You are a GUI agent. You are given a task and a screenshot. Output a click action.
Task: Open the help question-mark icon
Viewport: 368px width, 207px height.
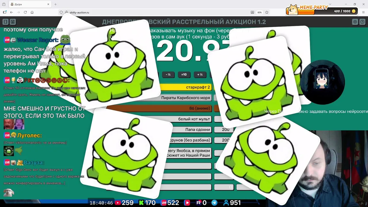362,22
